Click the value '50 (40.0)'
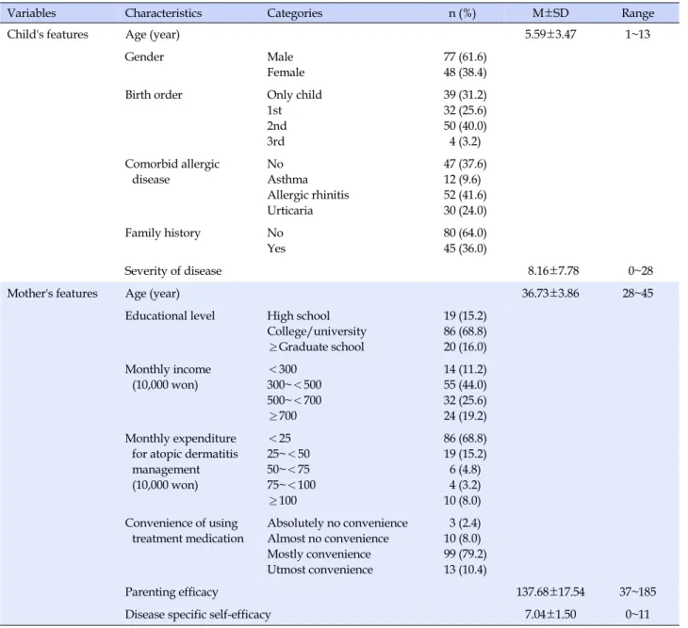This screenshot has height=628, width=688. [465, 126]
